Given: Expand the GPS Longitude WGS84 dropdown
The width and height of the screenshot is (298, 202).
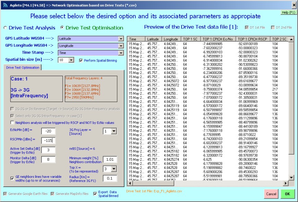Looking at the screenshot, I should pyautogui.click(x=121, y=46).
